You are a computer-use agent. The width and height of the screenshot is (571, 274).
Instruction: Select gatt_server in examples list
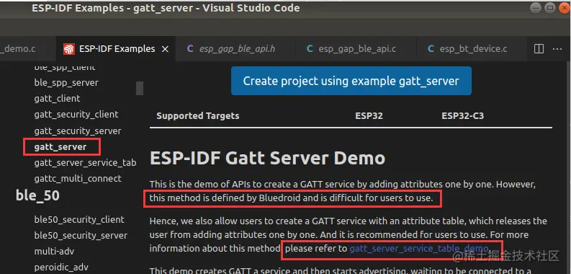(x=60, y=147)
